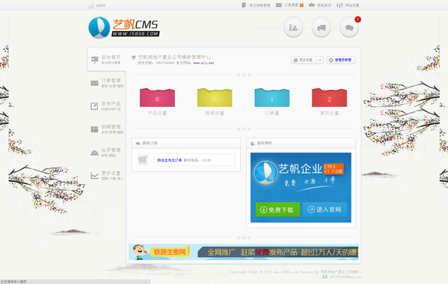Click the footer email address link

(x=345, y=277)
